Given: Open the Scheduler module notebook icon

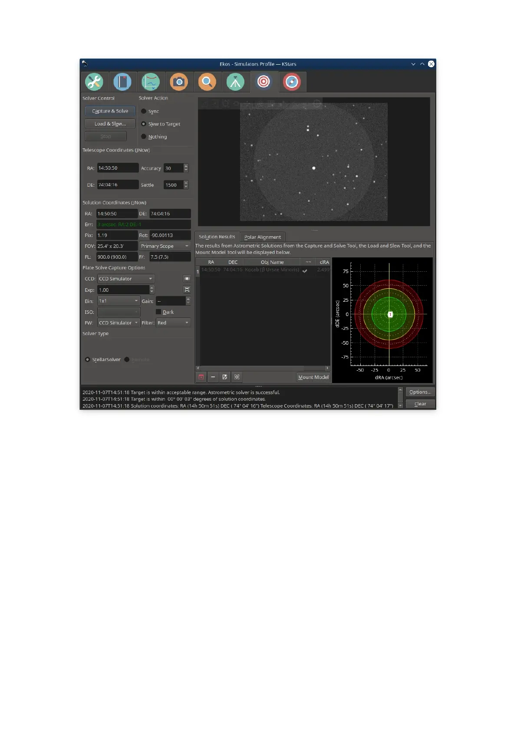Looking at the screenshot, I should (x=122, y=82).
